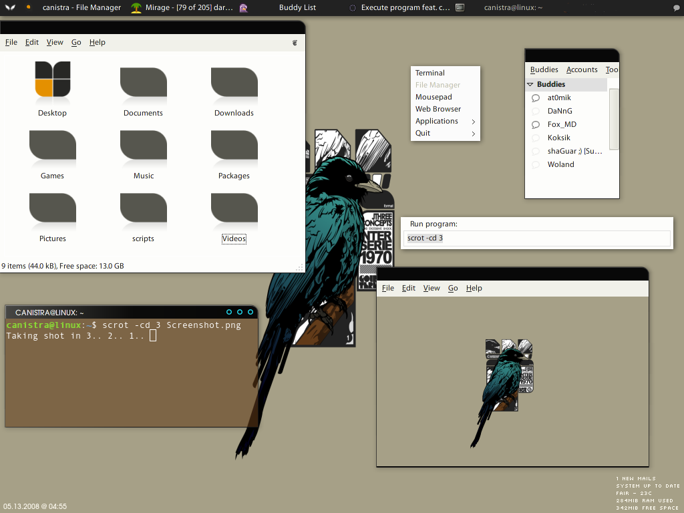The height and width of the screenshot is (513, 684).
Task: Open the scripts folder icon
Action: (144, 208)
